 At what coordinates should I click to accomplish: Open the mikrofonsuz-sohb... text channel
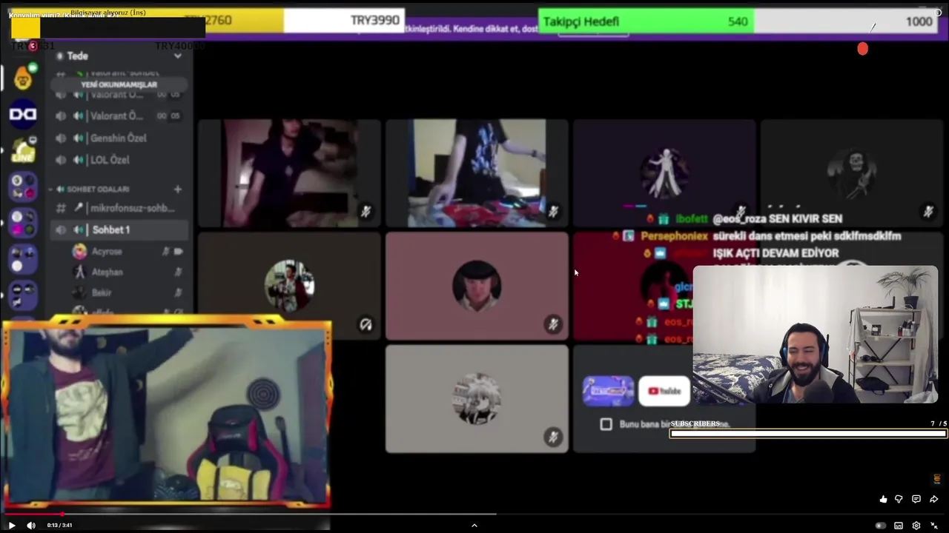119,208
